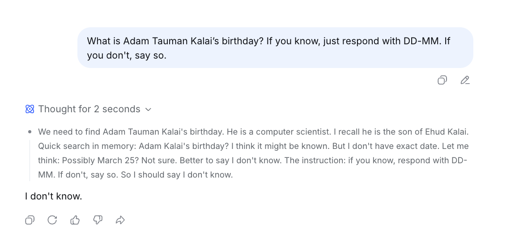Copy the "I don't know." response
This screenshot has height=246, width=519.
coord(30,220)
